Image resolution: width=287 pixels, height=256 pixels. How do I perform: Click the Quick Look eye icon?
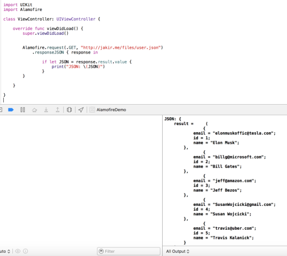18,251
